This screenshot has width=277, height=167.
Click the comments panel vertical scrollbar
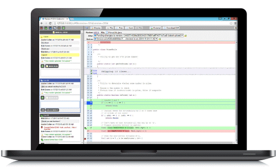[x=82, y=87]
